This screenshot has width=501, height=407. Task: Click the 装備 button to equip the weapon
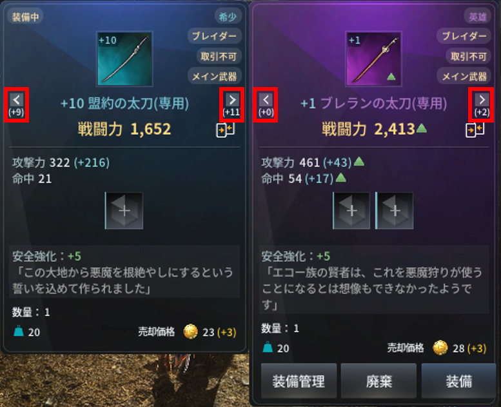(459, 381)
